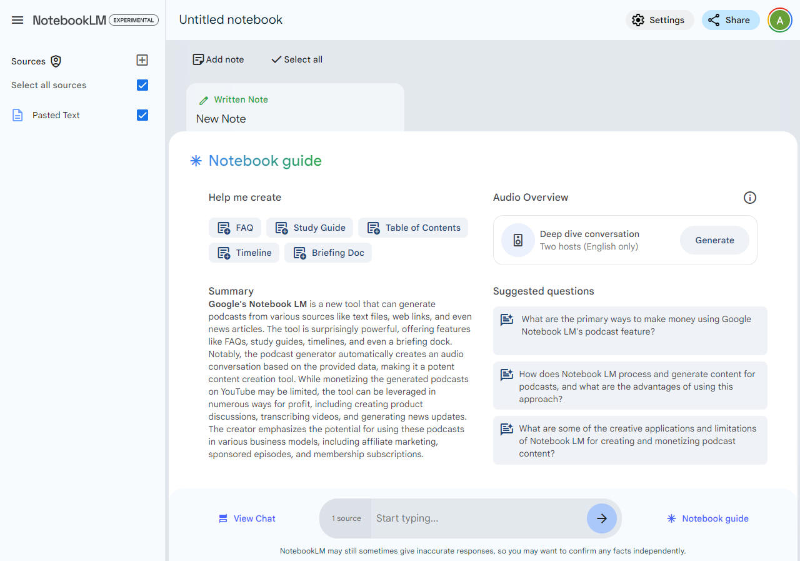
Task: Create an FAQ
Action: click(x=235, y=228)
